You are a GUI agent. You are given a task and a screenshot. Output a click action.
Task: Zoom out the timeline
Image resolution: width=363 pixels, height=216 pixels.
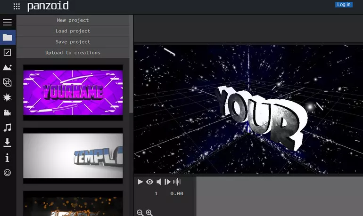(140, 213)
